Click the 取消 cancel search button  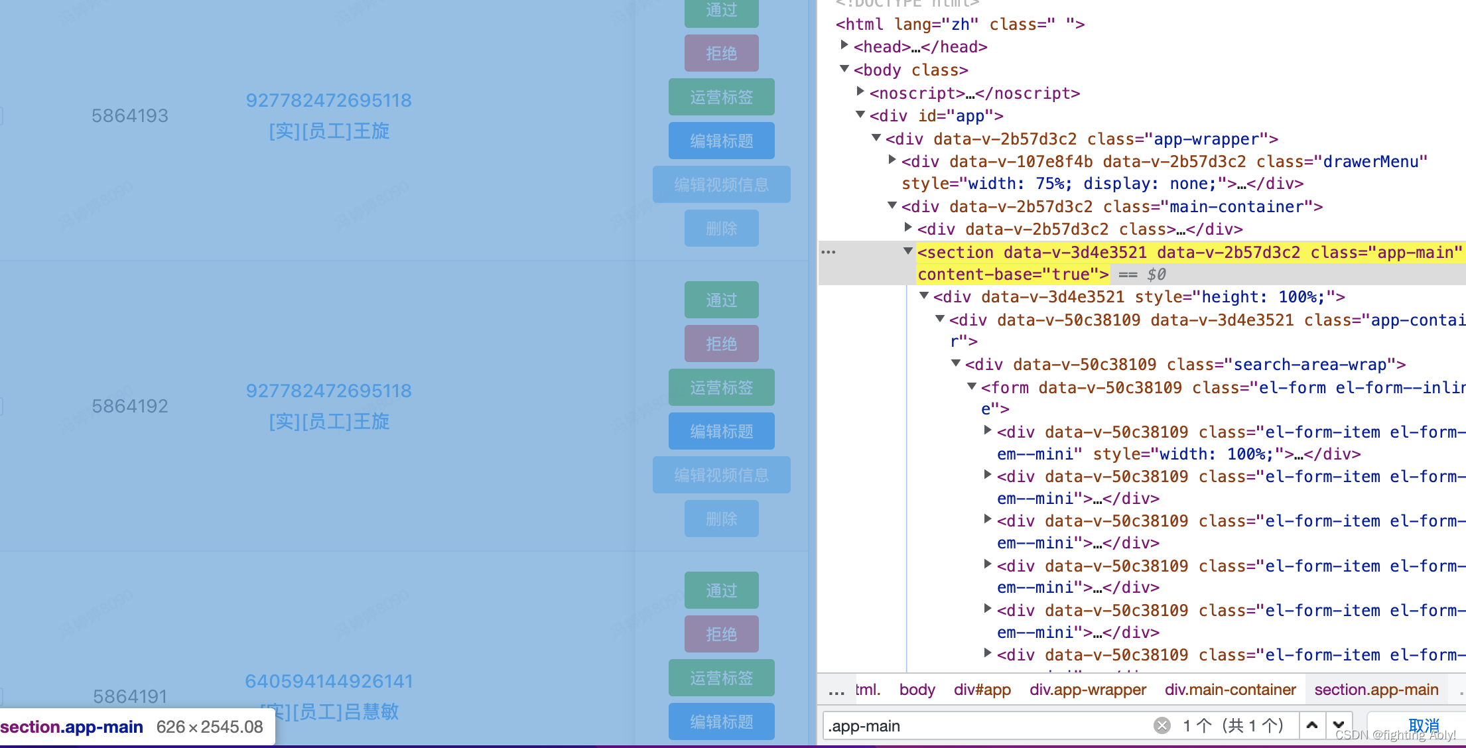click(x=1424, y=725)
